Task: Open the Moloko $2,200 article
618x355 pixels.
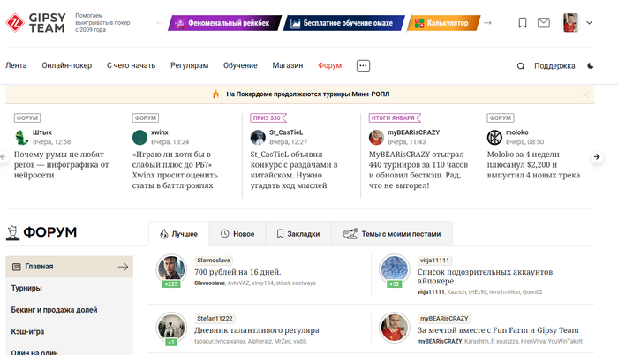Action: coord(533,164)
